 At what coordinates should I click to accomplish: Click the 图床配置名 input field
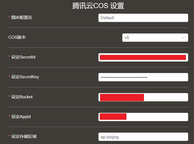(x=143, y=18)
